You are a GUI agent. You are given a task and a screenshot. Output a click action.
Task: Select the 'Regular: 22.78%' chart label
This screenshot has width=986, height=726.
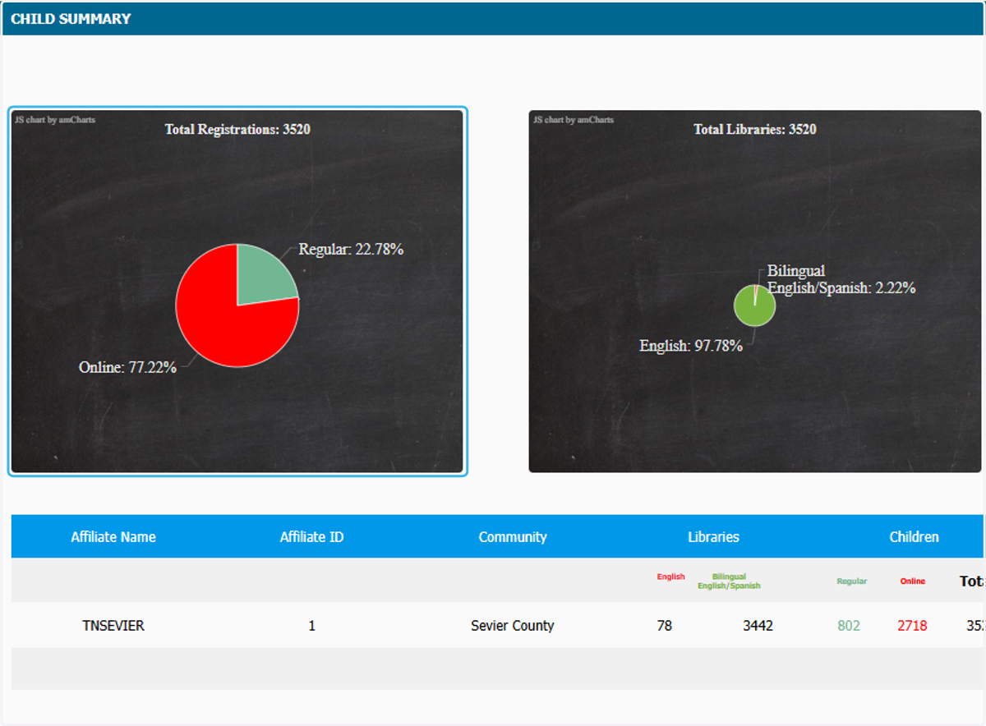(351, 249)
